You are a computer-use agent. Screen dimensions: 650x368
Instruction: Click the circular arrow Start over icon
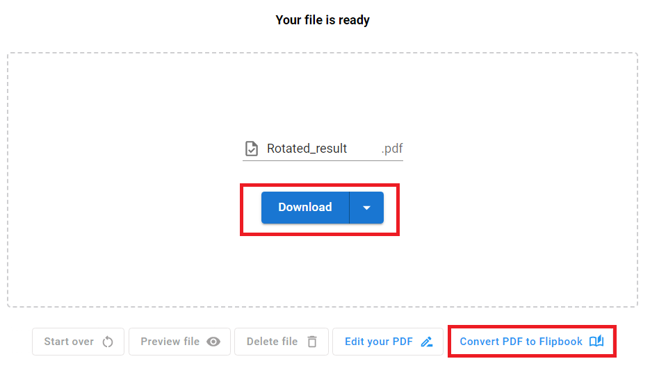pyautogui.click(x=108, y=342)
